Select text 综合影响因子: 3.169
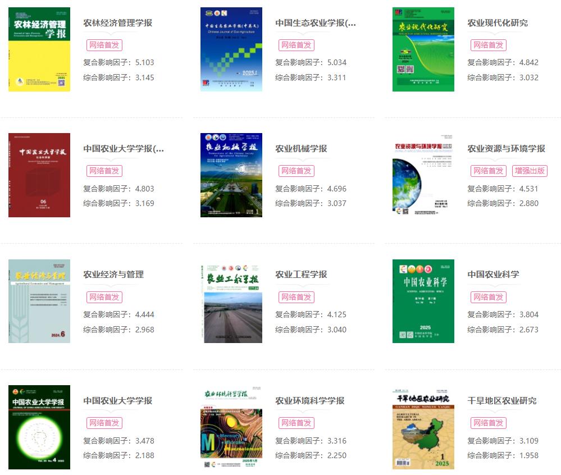 [118, 203]
